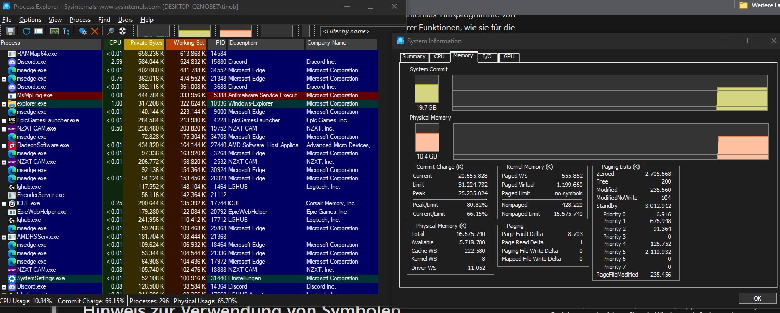Open System Information via graph toolbar icon
The height and width of the screenshot is (313, 780).
[x=55, y=31]
